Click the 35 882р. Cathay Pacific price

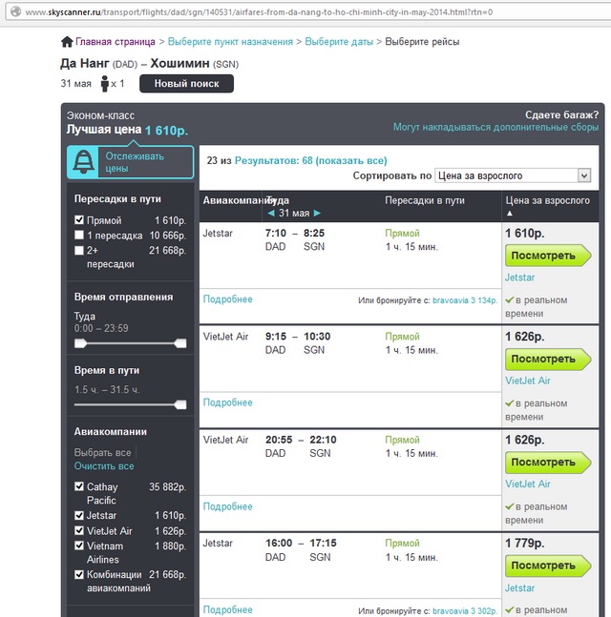pyautogui.click(x=167, y=486)
